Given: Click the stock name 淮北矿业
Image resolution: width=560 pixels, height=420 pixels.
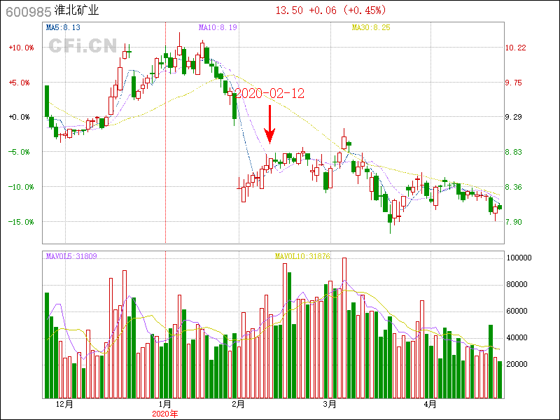Looking at the screenshot, I should coord(76,11).
